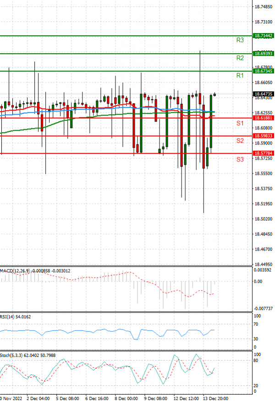Click the R3 resistance label

tap(240, 40)
